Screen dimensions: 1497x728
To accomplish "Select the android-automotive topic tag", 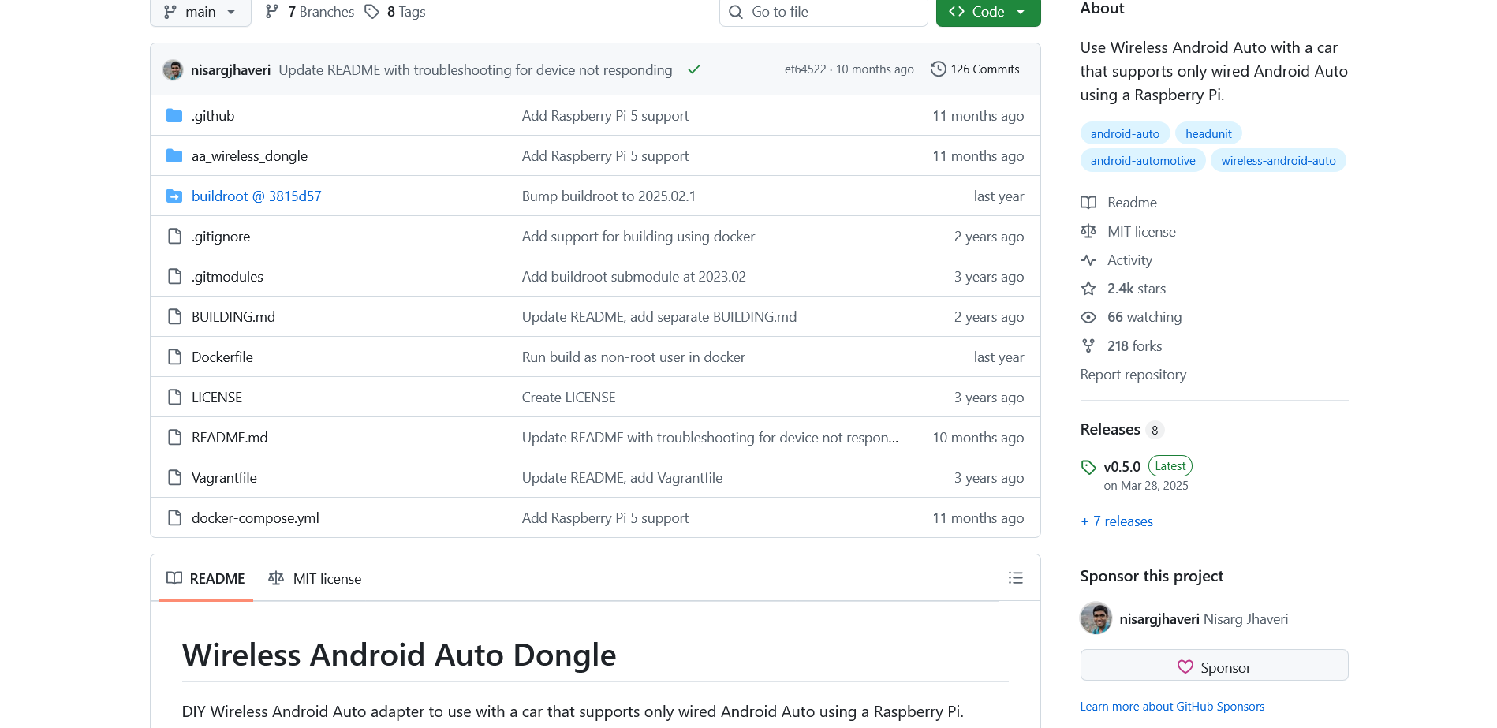I will [x=1143, y=161].
